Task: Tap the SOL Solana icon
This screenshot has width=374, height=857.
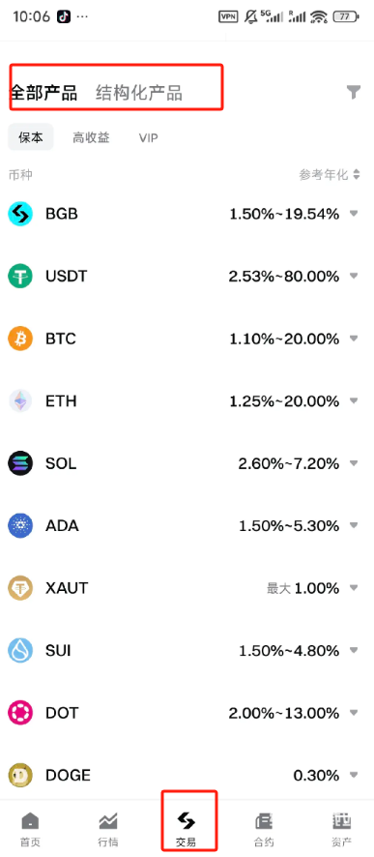Action: click(x=20, y=463)
